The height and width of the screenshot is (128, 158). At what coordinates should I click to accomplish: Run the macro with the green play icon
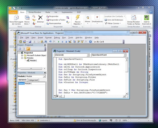click(x=59, y=42)
